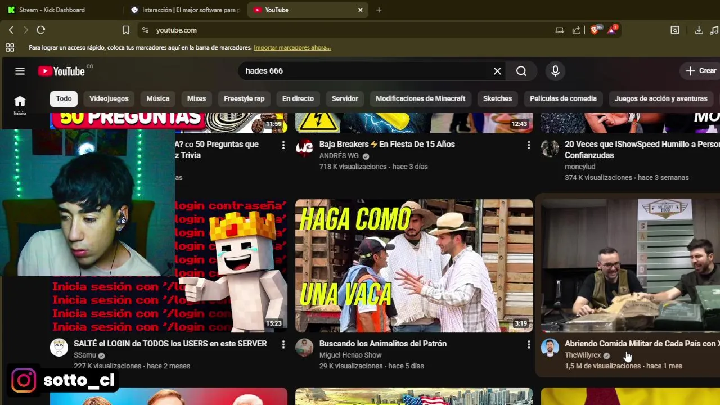Screen dimensions: 720x405
Task: Open SSamu channel avatar
Action: (59, 348)
